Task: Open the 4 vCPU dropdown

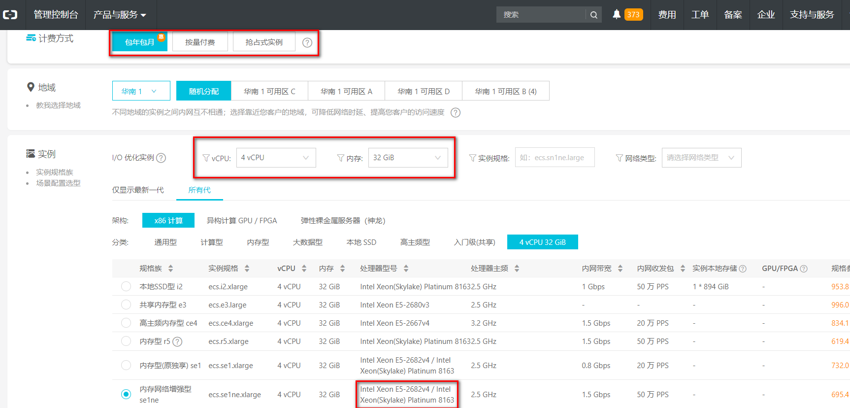Action: coord(276,158)
